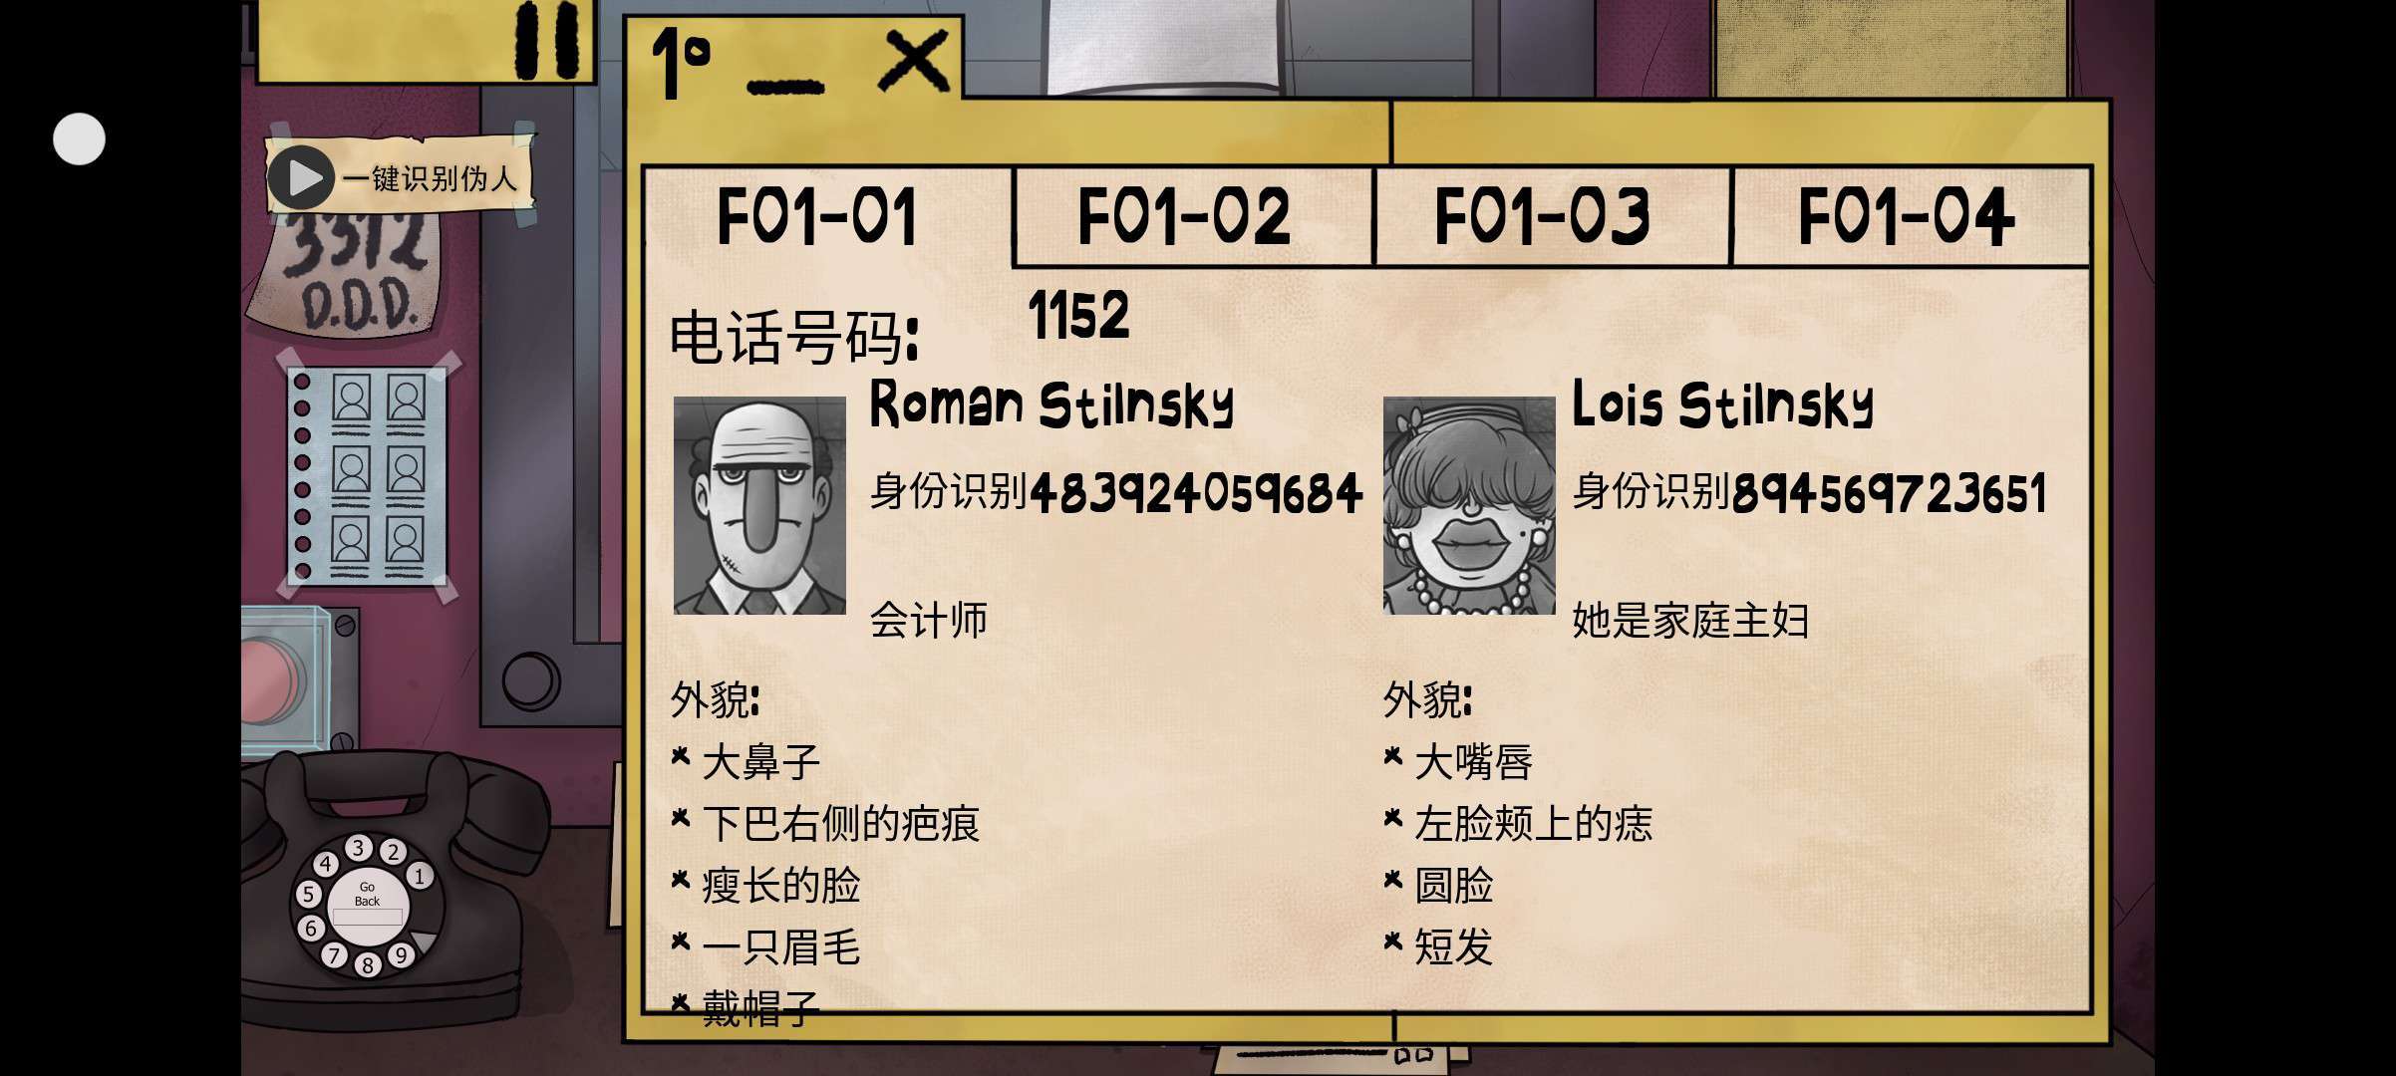
Task: Tap the one-key doppelganger identify play icon
Action: click(302, 178)
